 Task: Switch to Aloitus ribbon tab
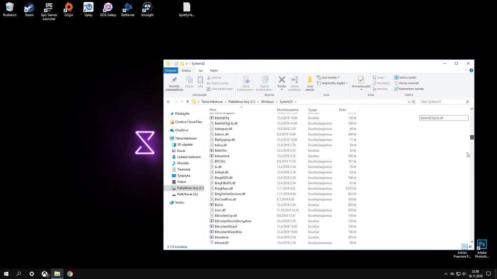pos(186,71)
